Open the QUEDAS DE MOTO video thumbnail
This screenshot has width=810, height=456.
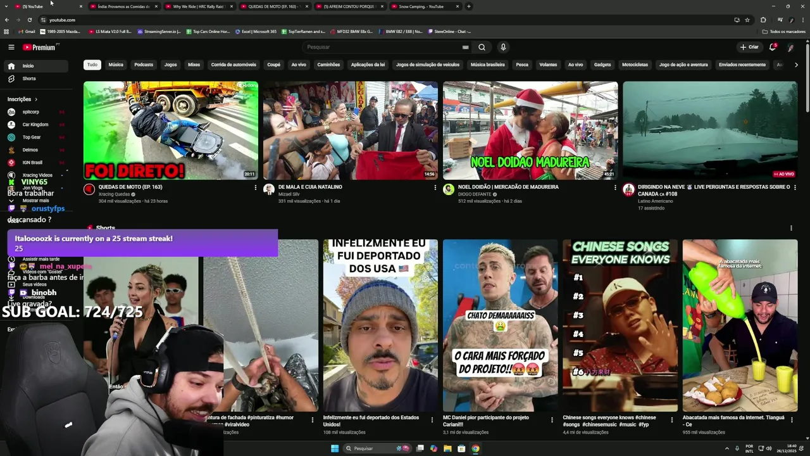tap(171, 130)
